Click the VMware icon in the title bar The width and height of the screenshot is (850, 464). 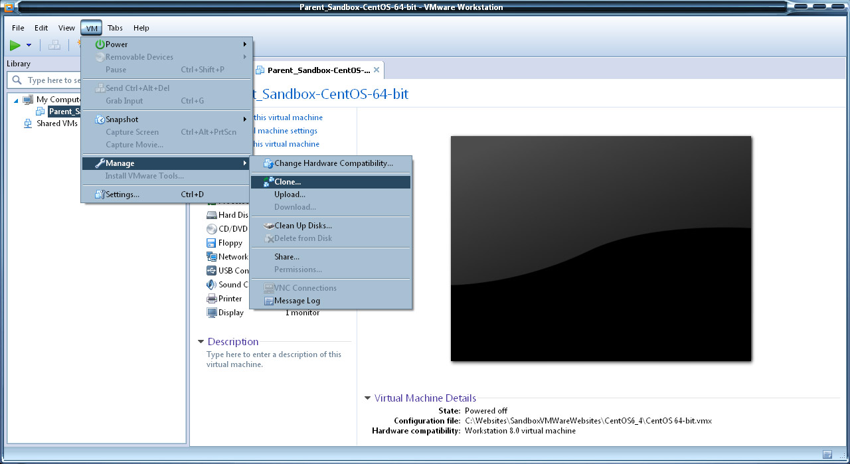[9, 7]
